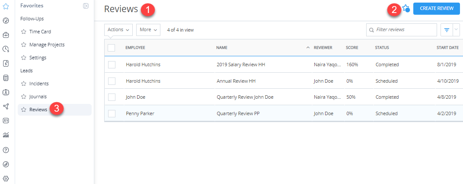Open the Annual Review HH entry
463x184 pixels.
tap(235, 81)
